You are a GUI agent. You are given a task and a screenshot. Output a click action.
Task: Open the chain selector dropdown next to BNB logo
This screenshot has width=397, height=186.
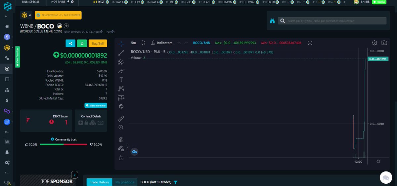pos(26,15)
